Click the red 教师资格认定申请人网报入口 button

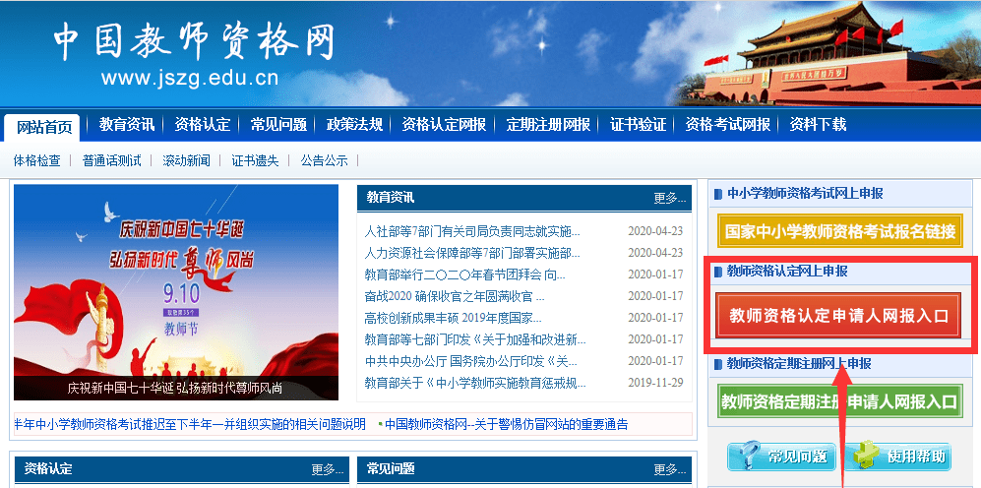[839, 317]
